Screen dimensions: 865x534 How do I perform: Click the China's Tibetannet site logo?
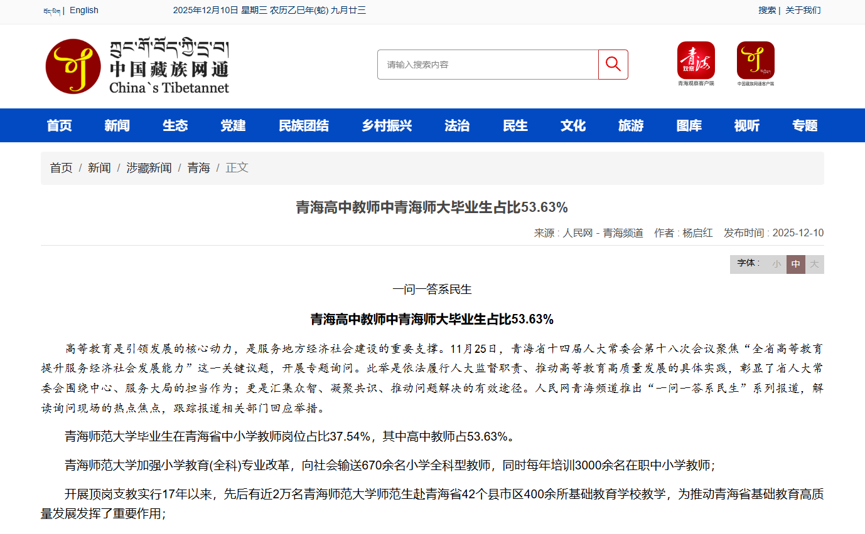pyautogui.click(x=137, y=66)
